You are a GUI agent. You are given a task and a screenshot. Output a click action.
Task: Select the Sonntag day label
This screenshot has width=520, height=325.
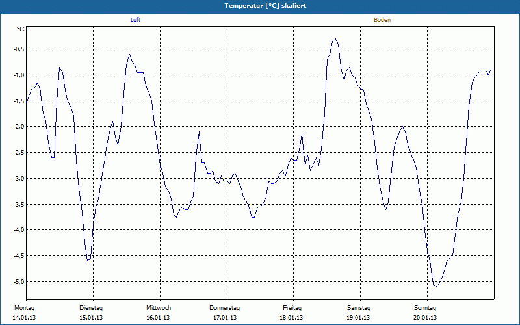425,308
